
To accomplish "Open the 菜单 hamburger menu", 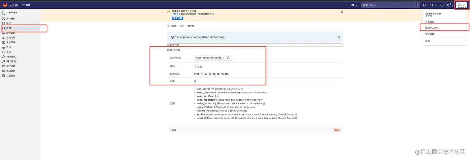I will 26,5.
